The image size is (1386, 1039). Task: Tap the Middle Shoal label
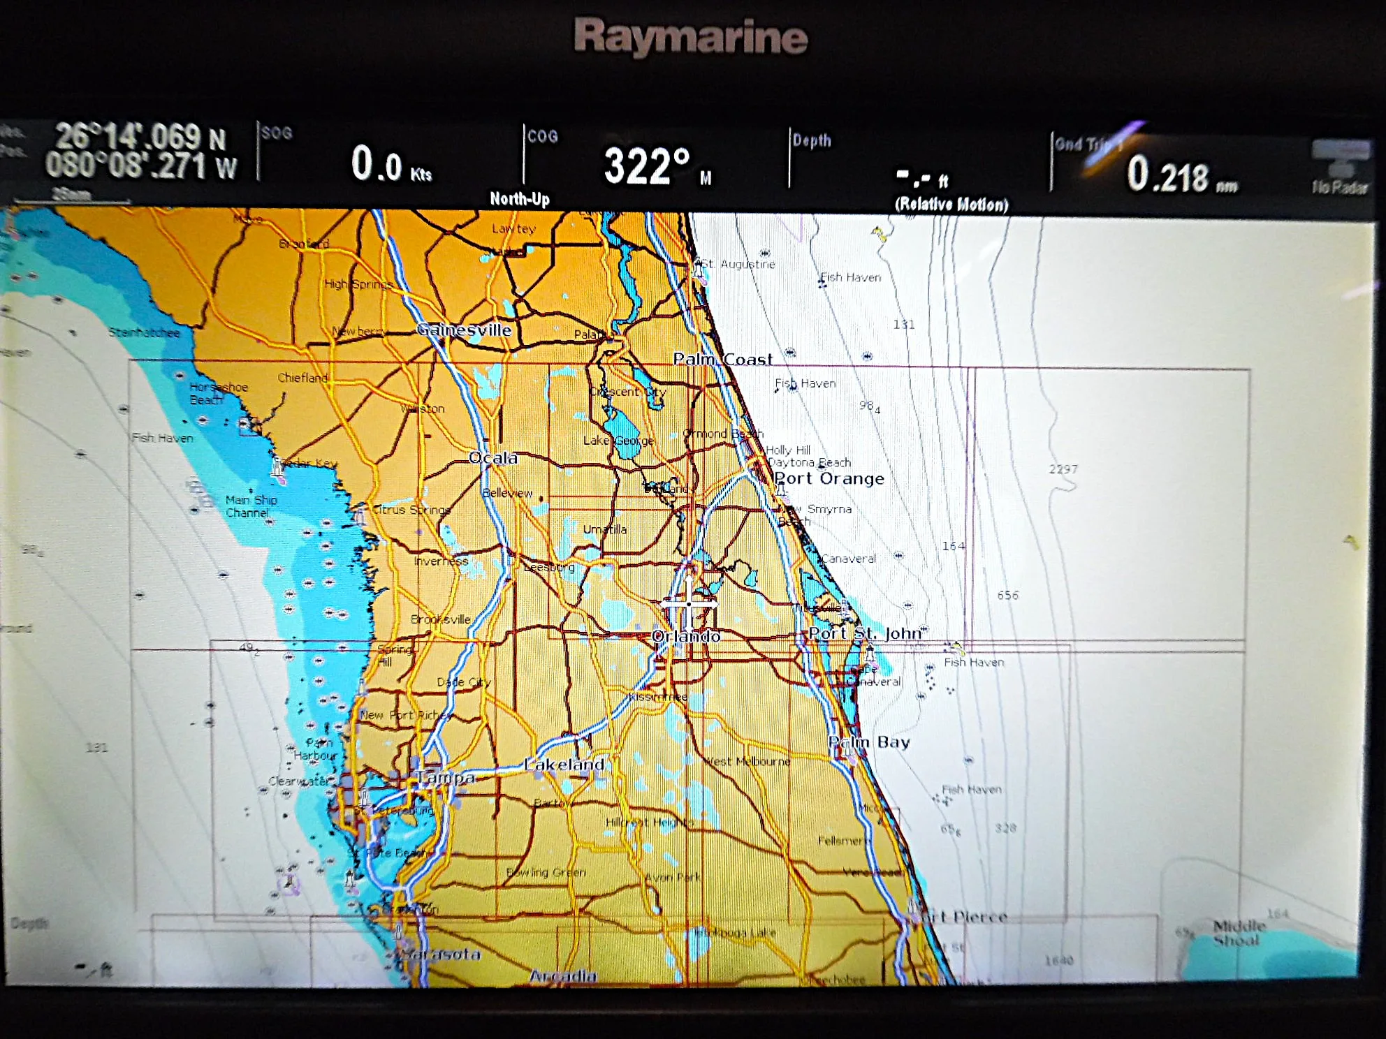pos(1239,933)
